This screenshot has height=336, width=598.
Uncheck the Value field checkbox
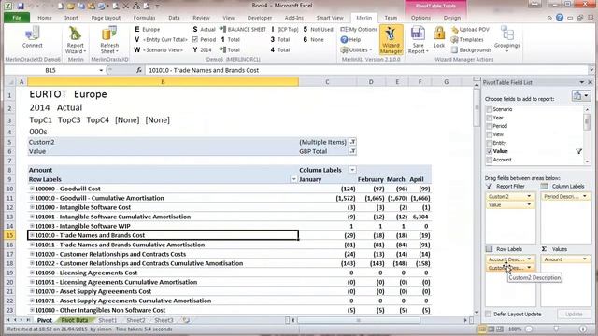(x=490, y=151)
